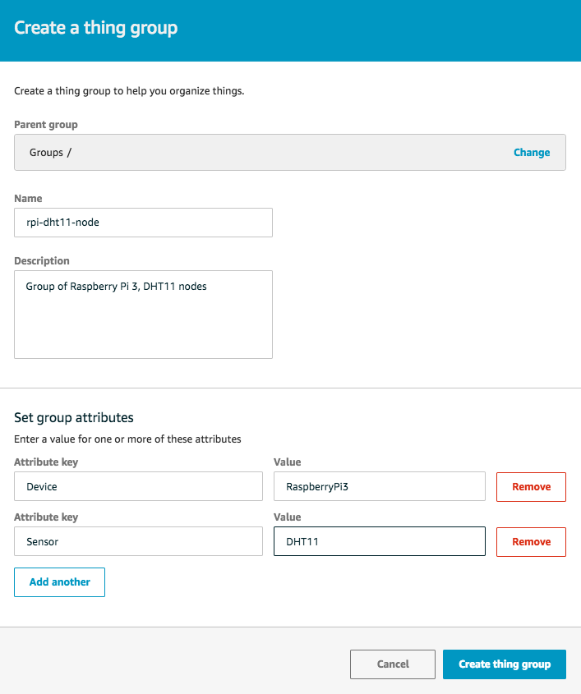Click the Parent group label
This screenshot has width=581, height=694.
click(46, 124)
